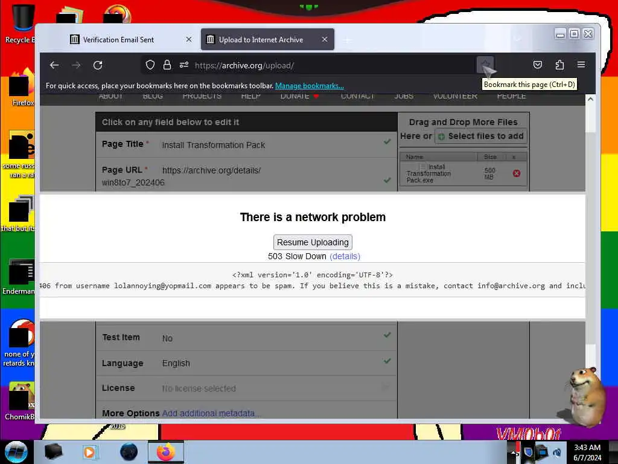
Task: Open the dark globe taskbar icon
Action: 129,452
